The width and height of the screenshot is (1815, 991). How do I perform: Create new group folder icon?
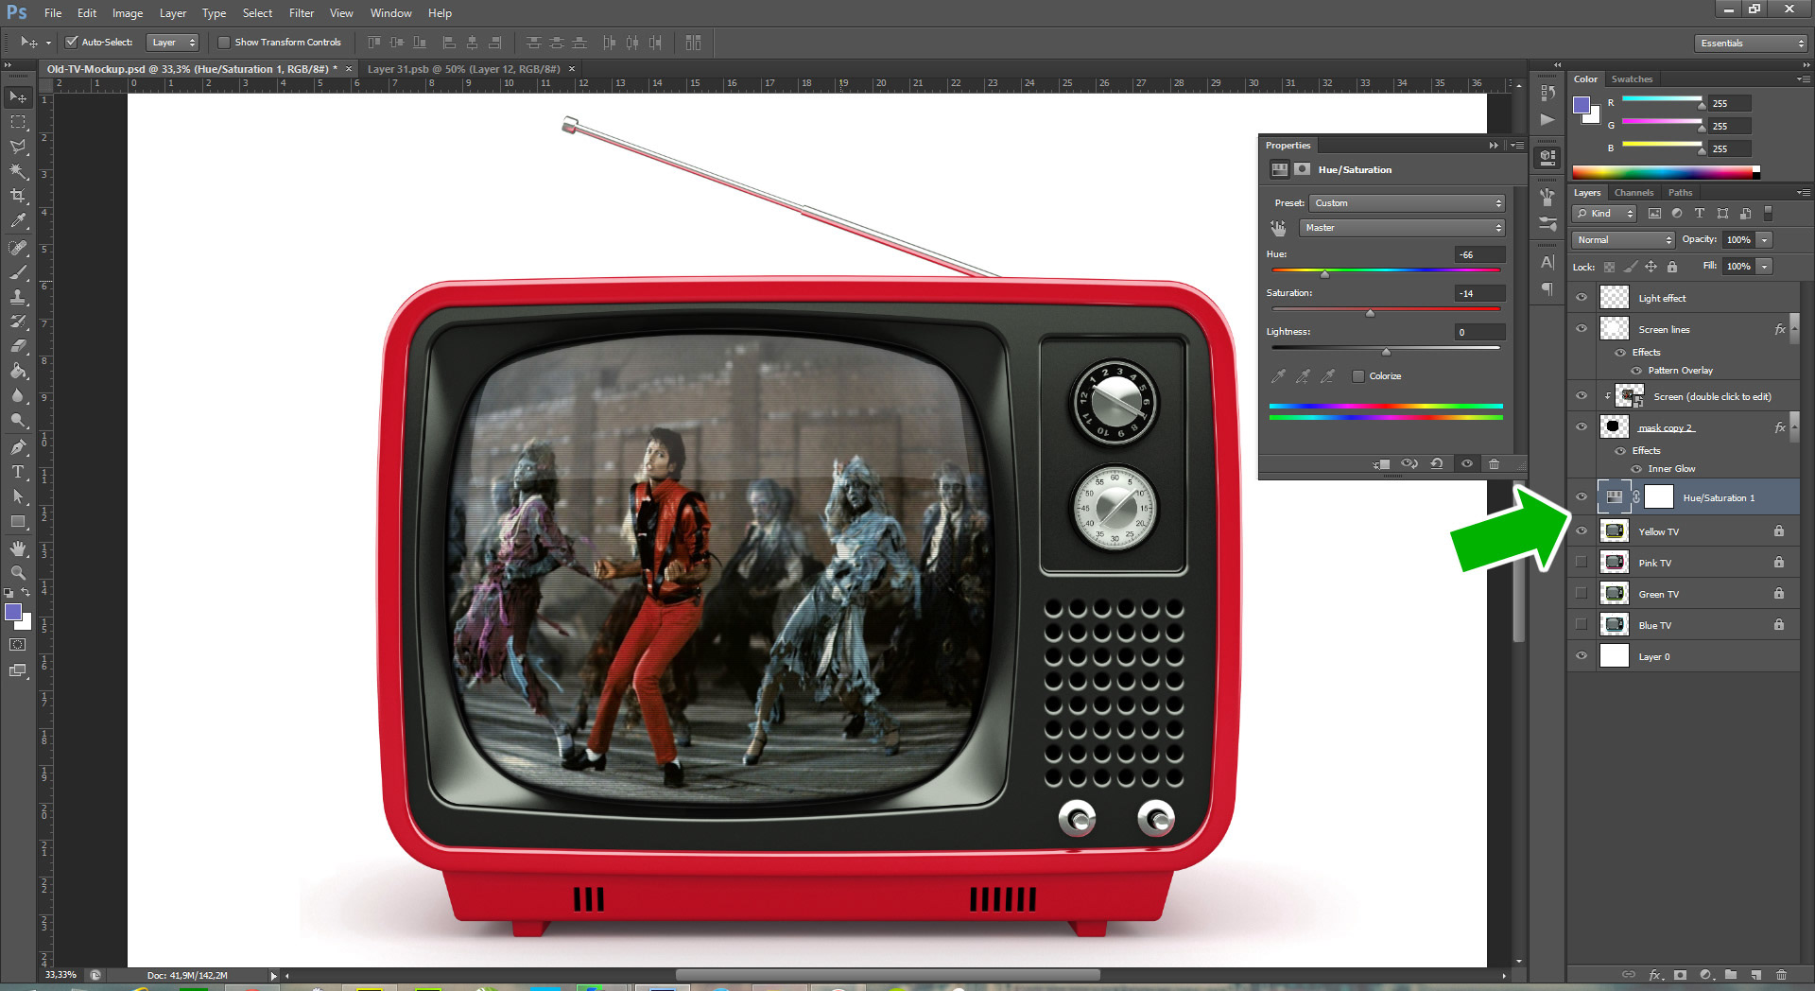click(1731, 975)
